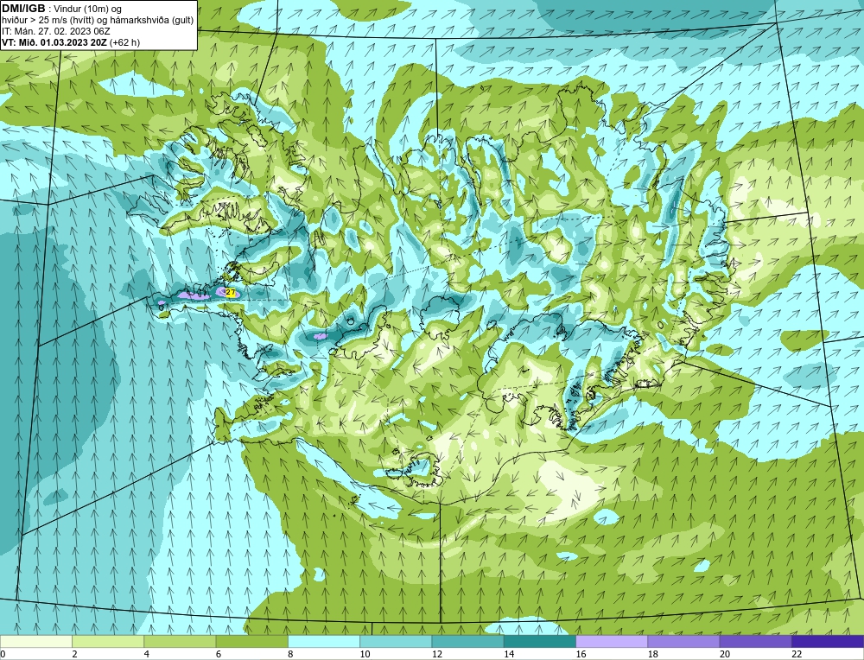Click the 10–12 m/s turquoise legend swatch
This screenshot has width=864, height=660.
(x=396, y=641)
